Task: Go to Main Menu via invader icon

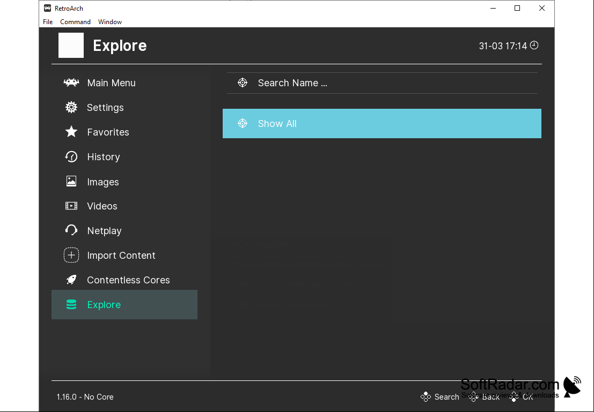Action: pyautogui.click(x=71, y=83)
